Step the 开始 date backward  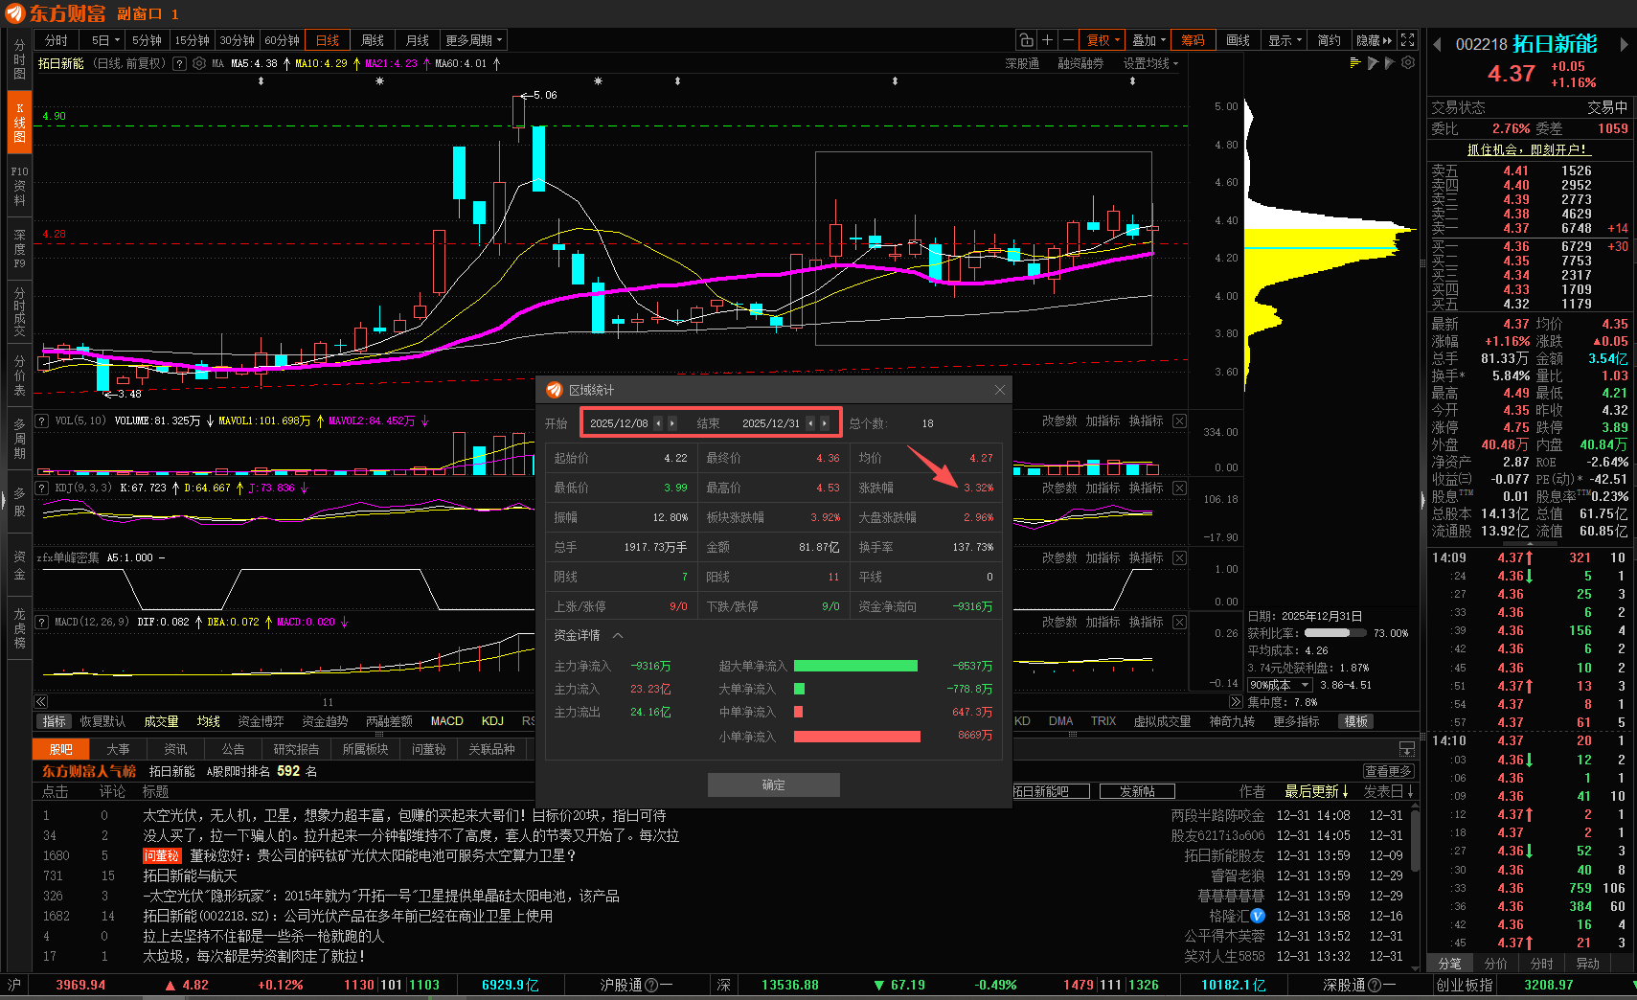(658, 423)
